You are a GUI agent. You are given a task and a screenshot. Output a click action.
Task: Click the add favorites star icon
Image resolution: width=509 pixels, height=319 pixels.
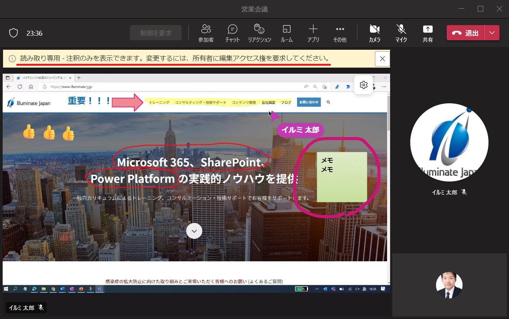click(324, 87)
